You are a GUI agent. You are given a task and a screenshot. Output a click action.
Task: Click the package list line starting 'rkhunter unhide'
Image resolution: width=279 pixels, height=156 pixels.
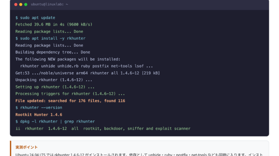(86, 66)
